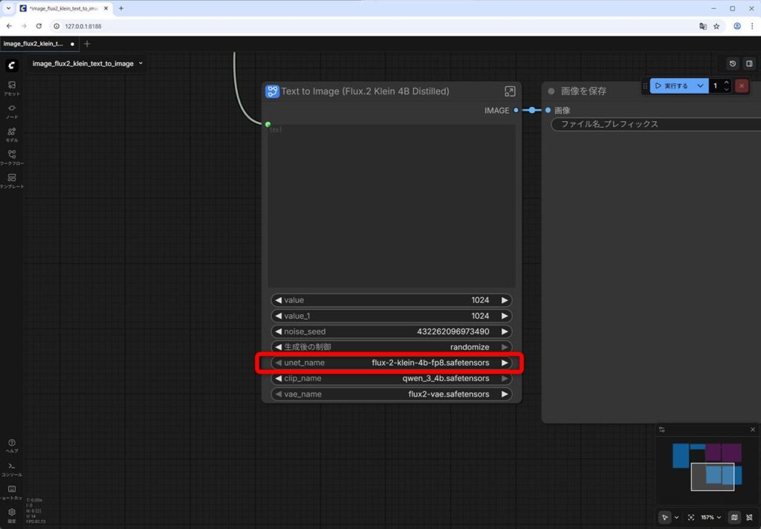Viewport: 761px width, 529px height.
Task: Toggle link visibility in canvas toolbar
Action: click(749, 517)
